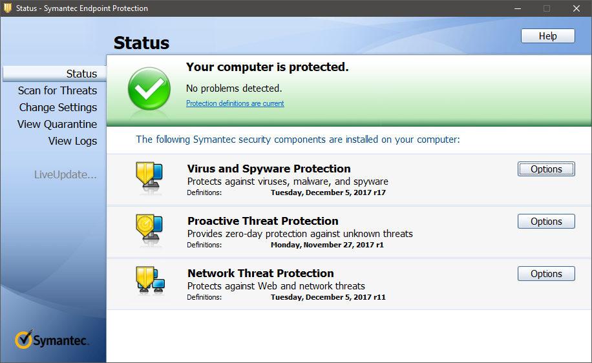Click the Symantec logo in the sidebar

click(52, 339)
